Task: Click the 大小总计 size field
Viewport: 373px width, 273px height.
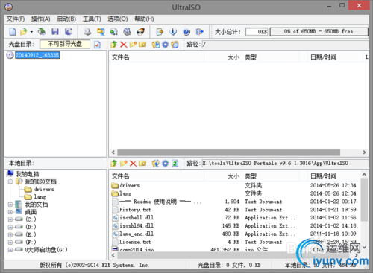Action: click(x=257, y=32)
